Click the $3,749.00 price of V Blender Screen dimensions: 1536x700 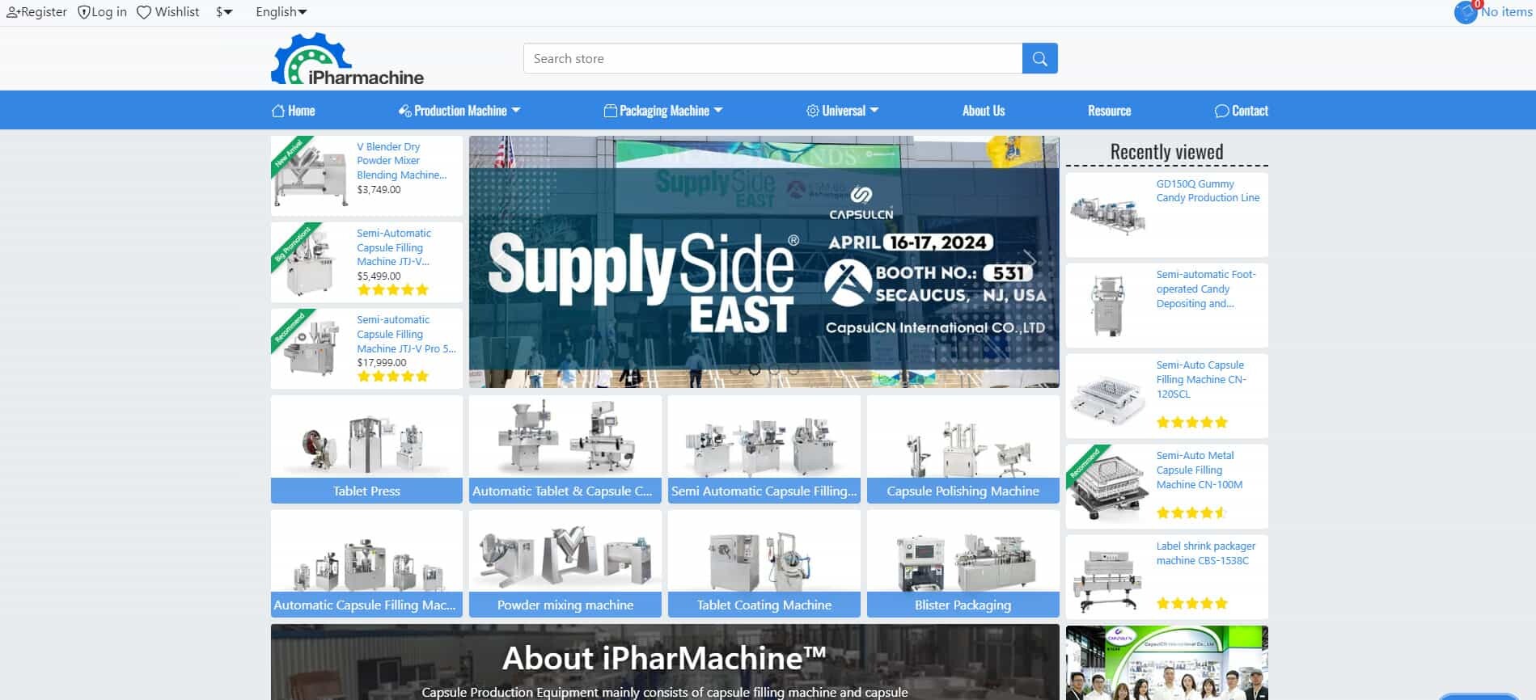point(379,190)
